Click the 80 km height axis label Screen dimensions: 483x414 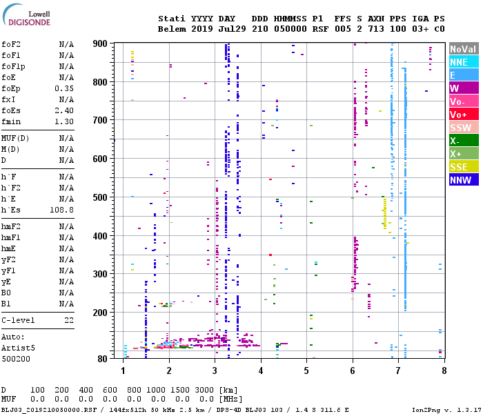[103, 359]
